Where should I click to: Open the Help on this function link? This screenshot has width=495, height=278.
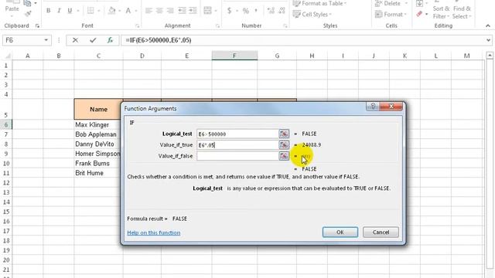tap(154, 232)
